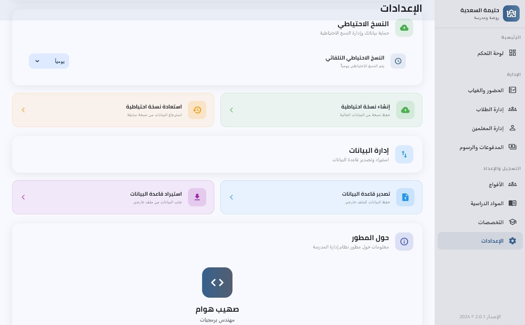Screen dimensions: 525x325
Task: Click the التخصصات specializations icon
Action: pyautogui.click(x=512, y=222)
